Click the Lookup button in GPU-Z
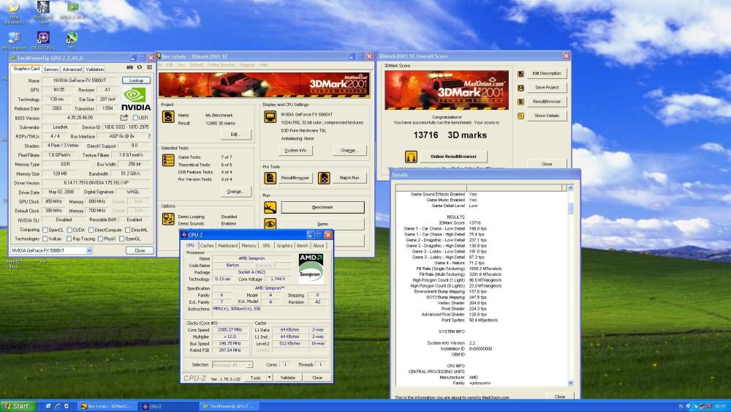This screenshot has width=731, height=412. (x=136, y=80)
